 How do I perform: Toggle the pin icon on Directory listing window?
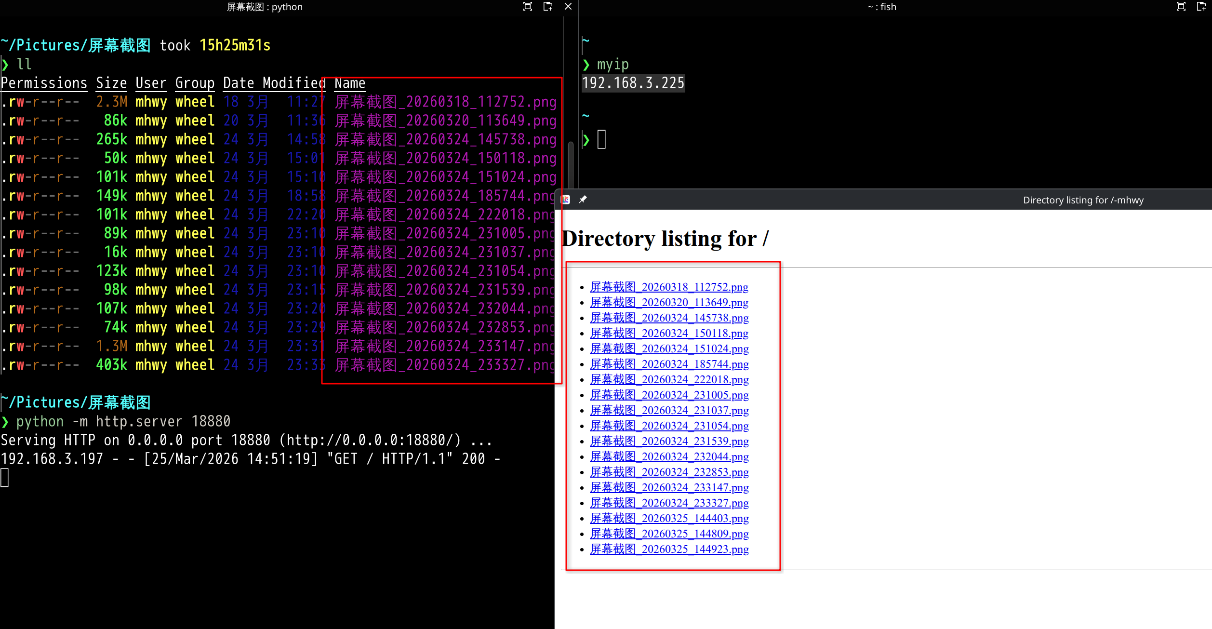pyautogui.click(x=583, y=200)
